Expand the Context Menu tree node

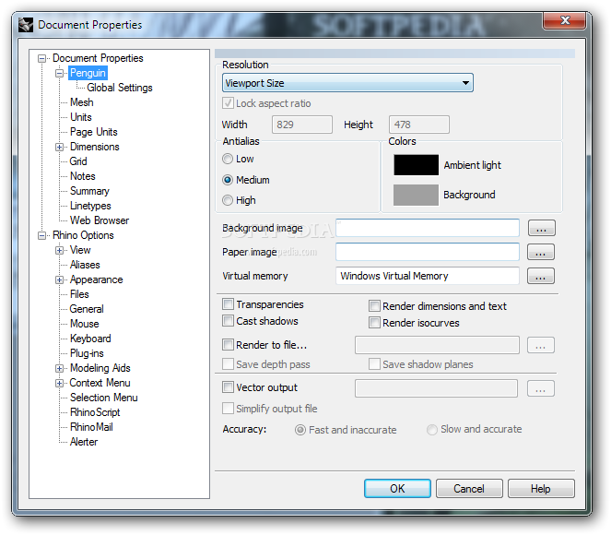59,384
